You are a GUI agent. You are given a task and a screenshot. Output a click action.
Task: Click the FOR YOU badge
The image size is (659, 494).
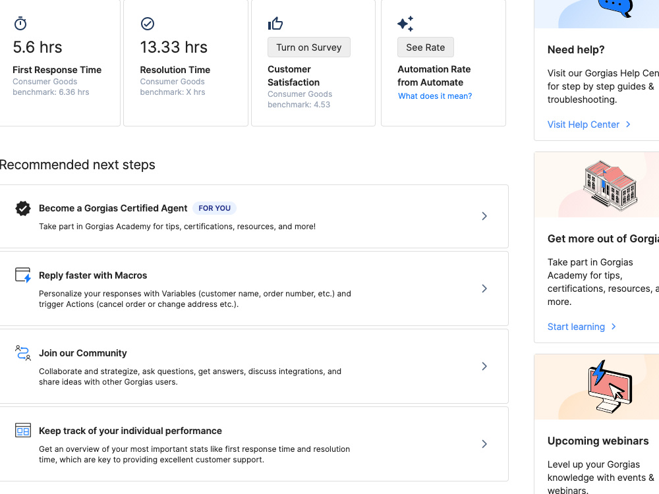[214, 208]
